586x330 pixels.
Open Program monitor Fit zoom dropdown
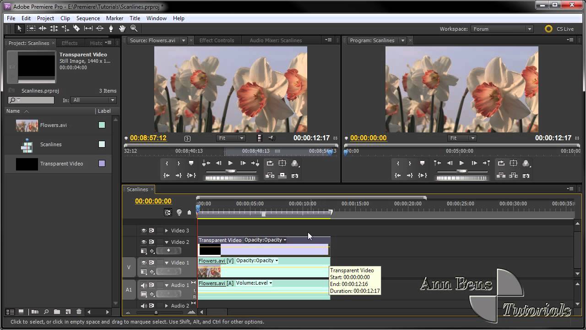(462, 138)
